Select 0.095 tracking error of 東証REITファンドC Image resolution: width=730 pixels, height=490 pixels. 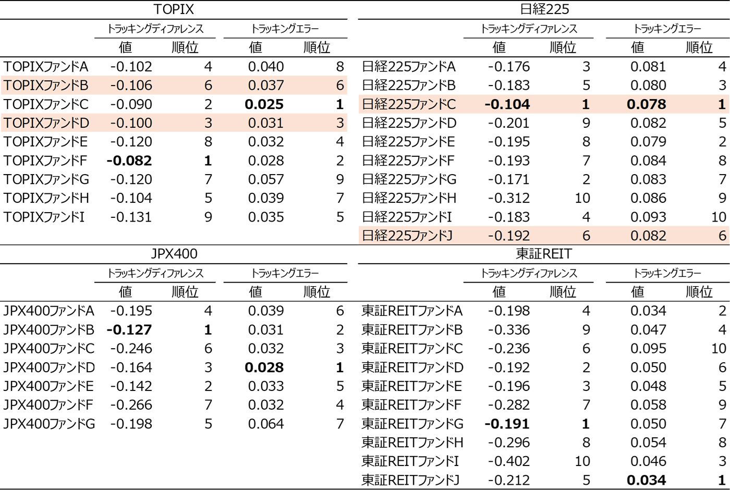pyautogui.click(x=648, y=349)
